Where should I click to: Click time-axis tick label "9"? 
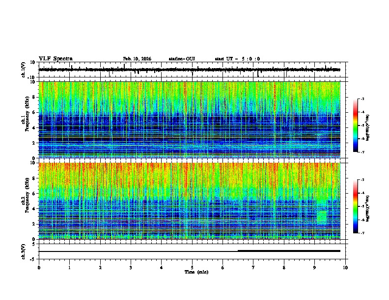pos(314,268)
